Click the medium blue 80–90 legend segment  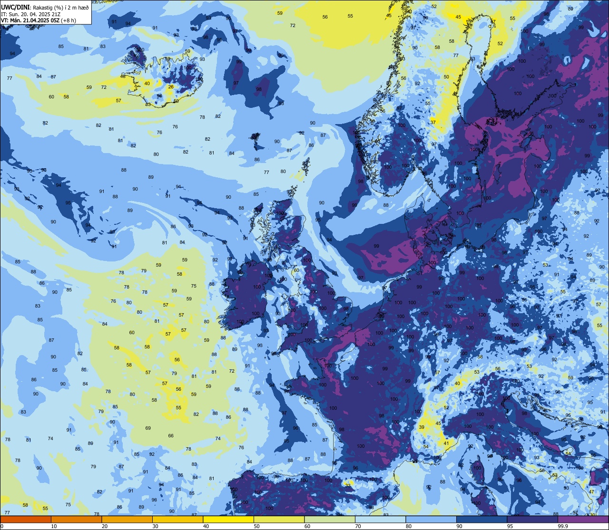pos(431,519)
